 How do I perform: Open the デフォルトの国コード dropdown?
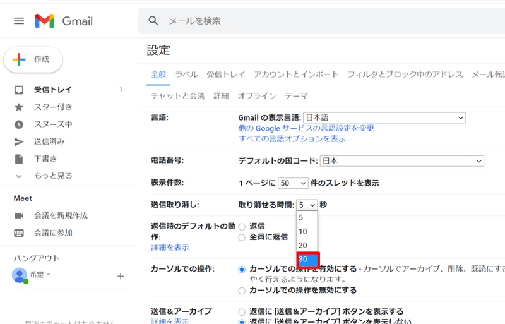(402, 161)
